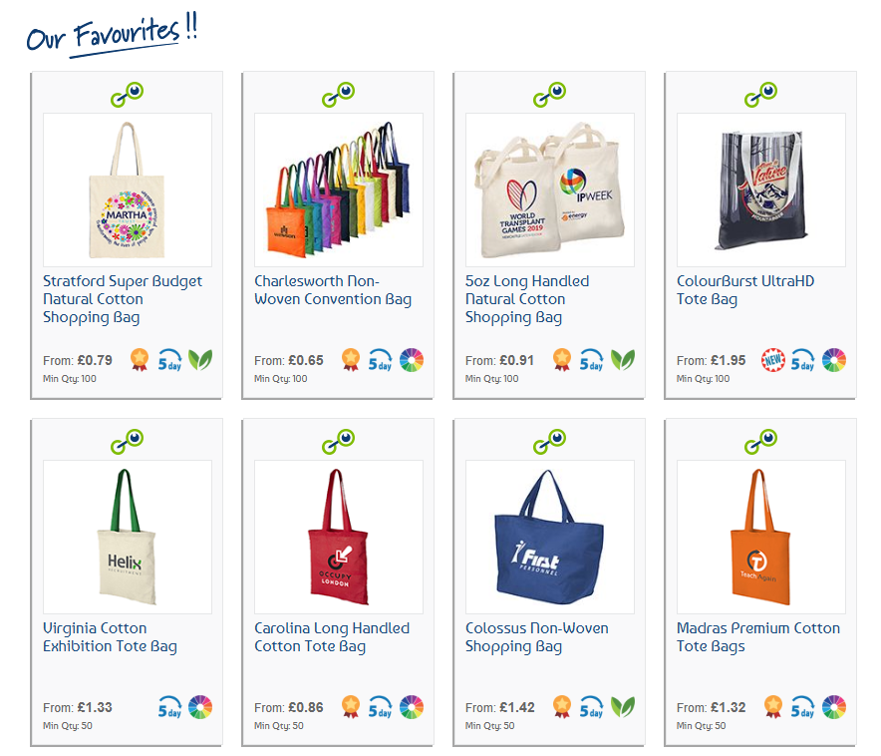The height and width of the screenshot is (756, 881).
Task: Open Carolina Long Handled Cotton Tote Bag link
Action: [332, 637]
